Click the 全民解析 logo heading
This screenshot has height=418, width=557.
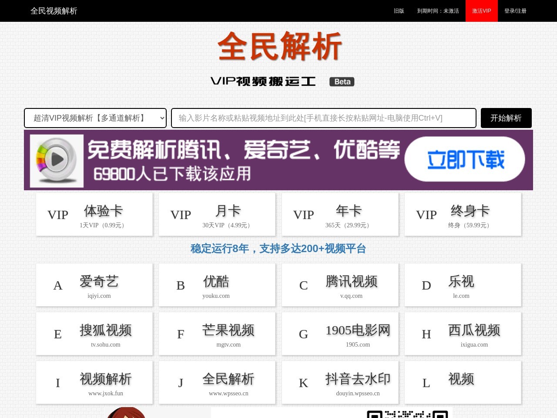coord(279,46)
